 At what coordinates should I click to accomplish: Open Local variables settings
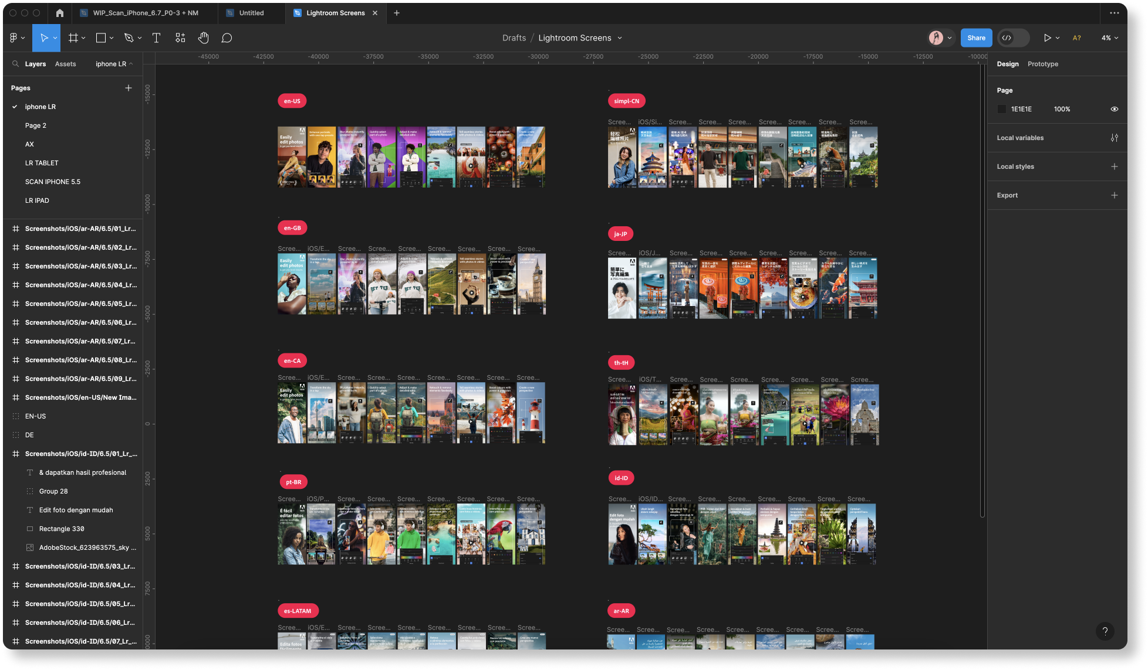(1114, 138)
